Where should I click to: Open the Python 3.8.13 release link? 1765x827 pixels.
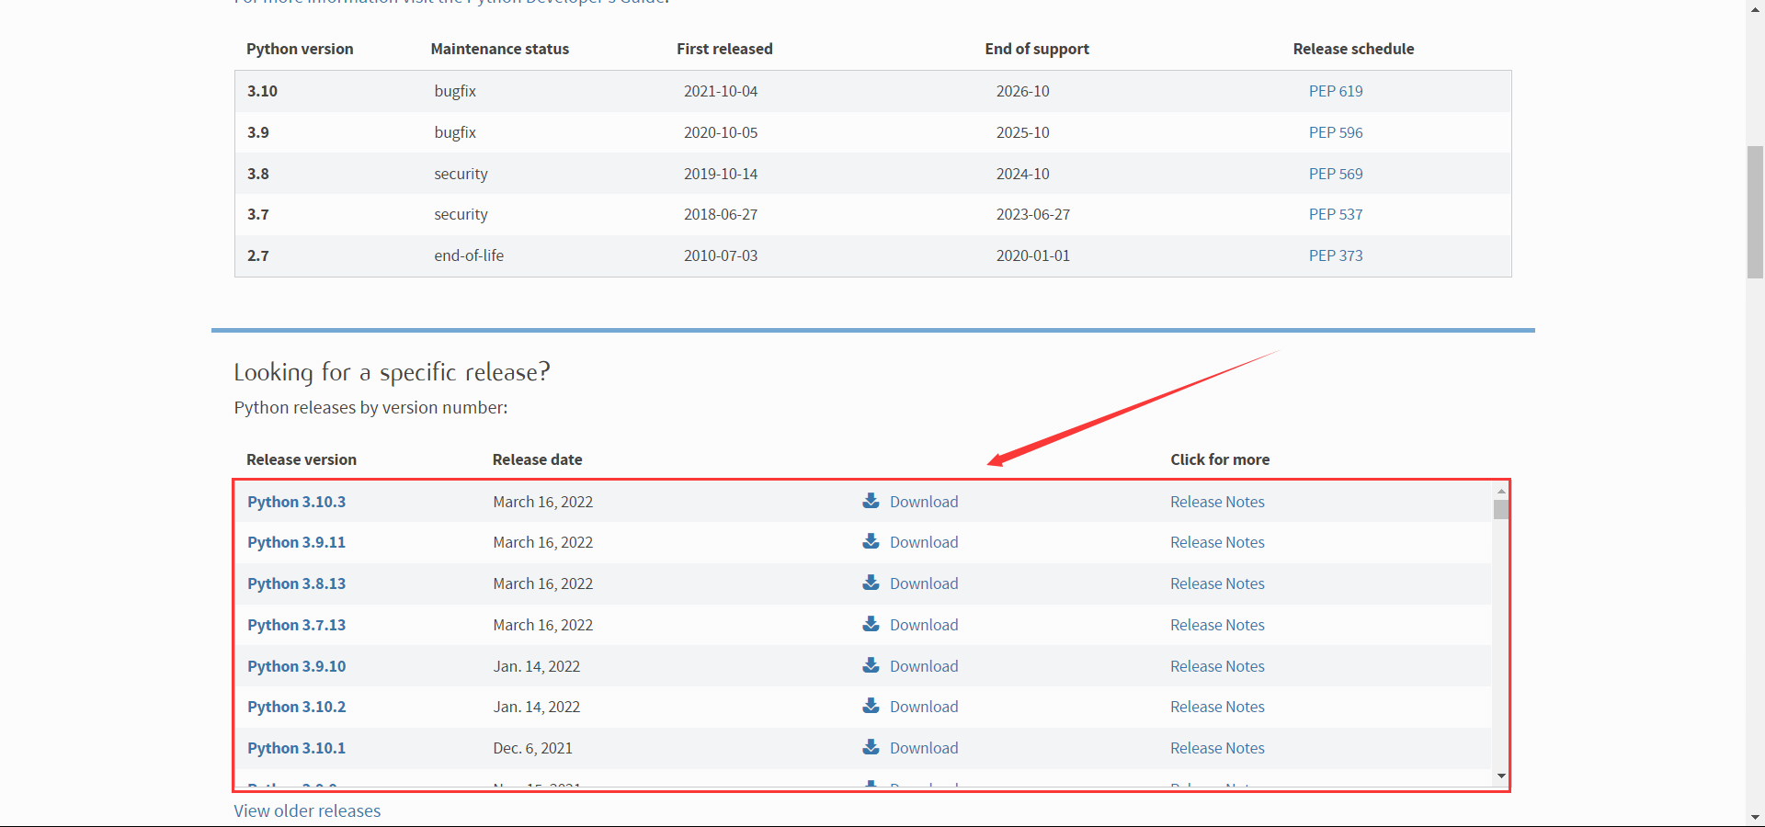click(296, 583)
